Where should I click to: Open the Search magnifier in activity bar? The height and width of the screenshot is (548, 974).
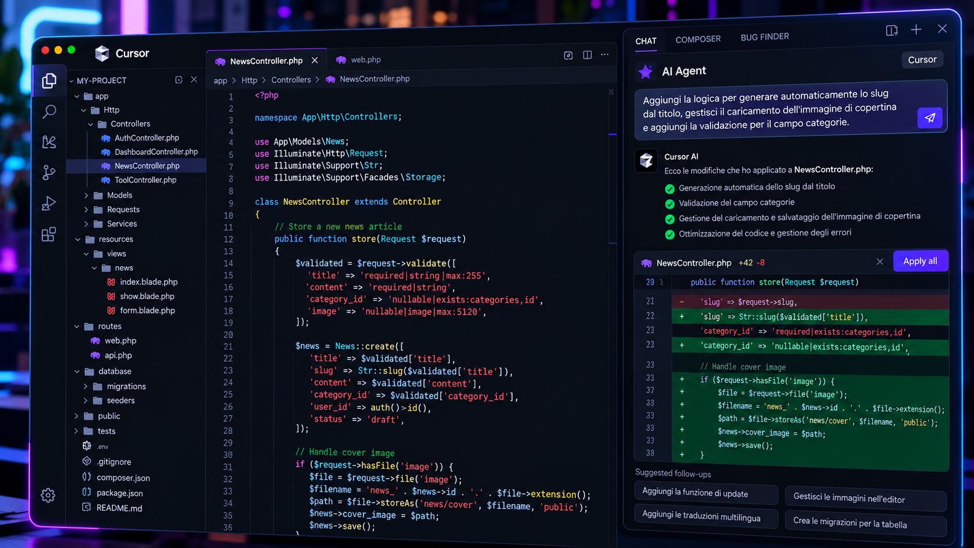50,111
